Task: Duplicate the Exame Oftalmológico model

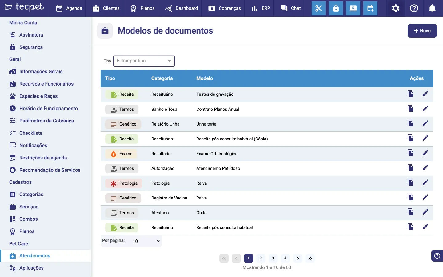Action: point(410,153)
